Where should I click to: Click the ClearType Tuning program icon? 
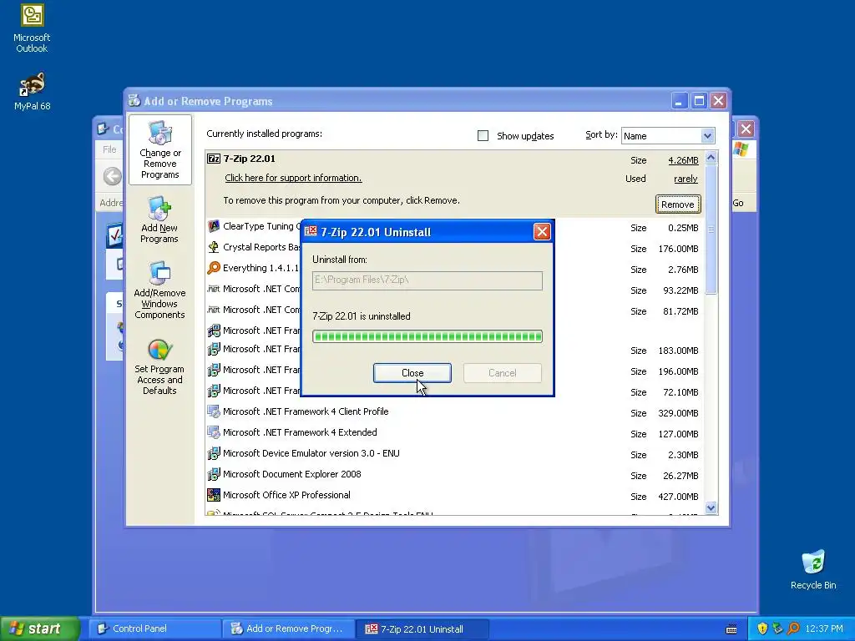tap(214, 226)
